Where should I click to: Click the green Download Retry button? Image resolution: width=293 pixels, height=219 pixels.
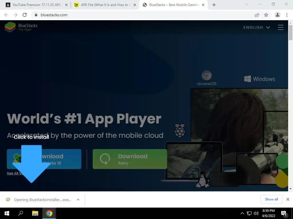130,159
